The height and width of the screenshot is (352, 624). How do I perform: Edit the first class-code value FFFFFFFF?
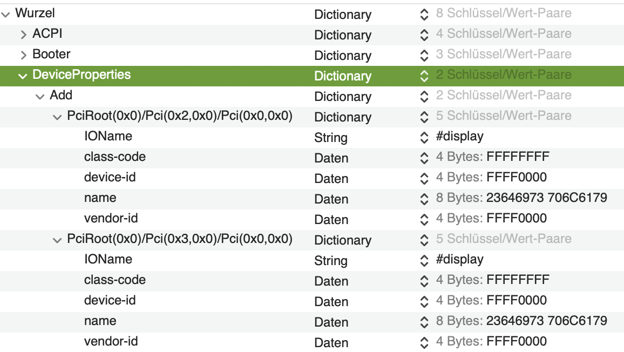point(518,157)
